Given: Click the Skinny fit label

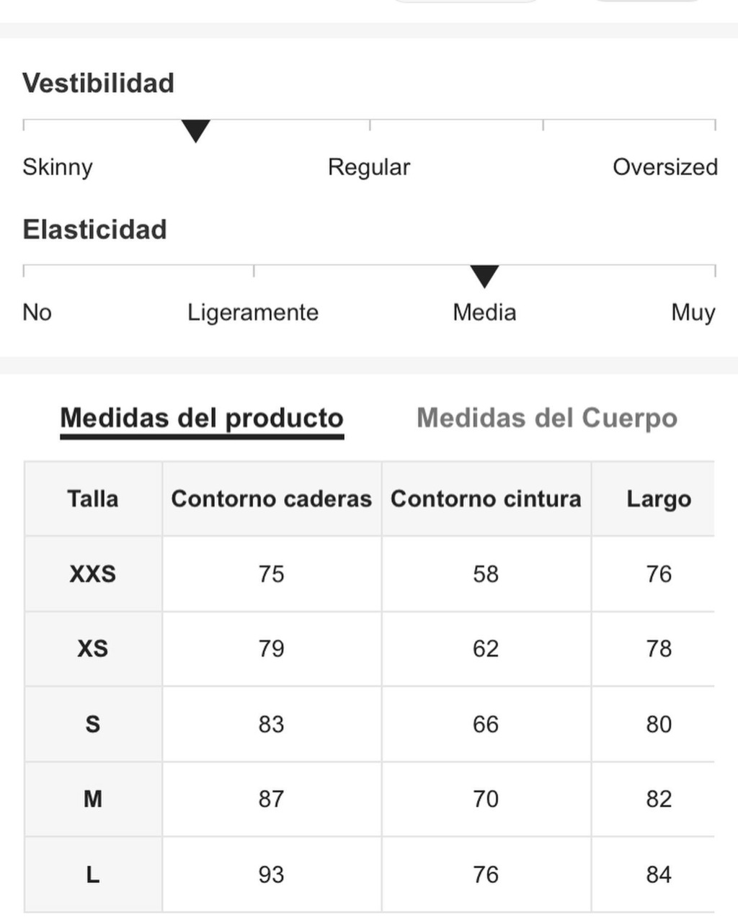Looking at the screenshot, I should point(58,167).
